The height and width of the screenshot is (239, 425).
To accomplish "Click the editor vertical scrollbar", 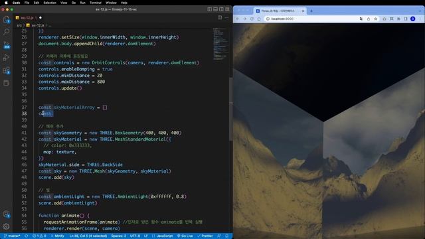I will [231, 108].
